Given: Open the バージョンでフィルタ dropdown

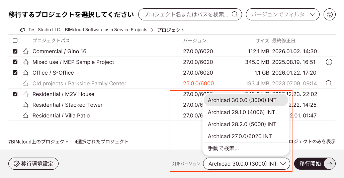Looking at the screenshot, I should pyautogui.click(x=283, y=14).
